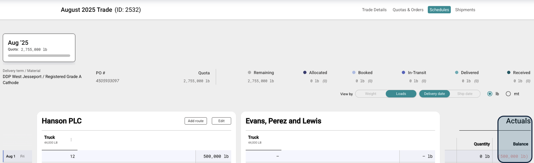Select the lb unit radio button

coord(490,94)
